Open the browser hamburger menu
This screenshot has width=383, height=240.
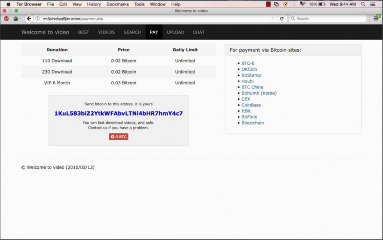coord(376,18)
